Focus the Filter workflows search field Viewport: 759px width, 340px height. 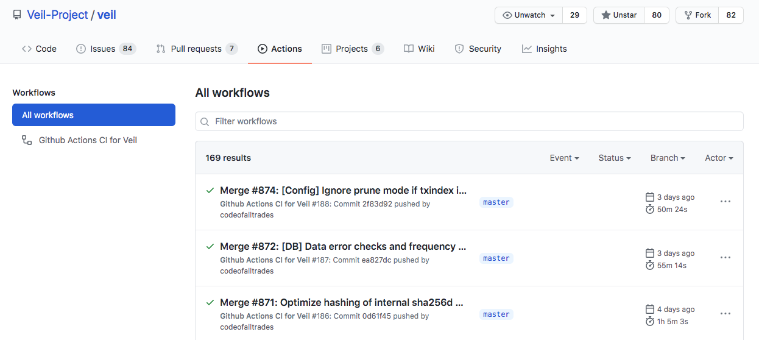469,121
